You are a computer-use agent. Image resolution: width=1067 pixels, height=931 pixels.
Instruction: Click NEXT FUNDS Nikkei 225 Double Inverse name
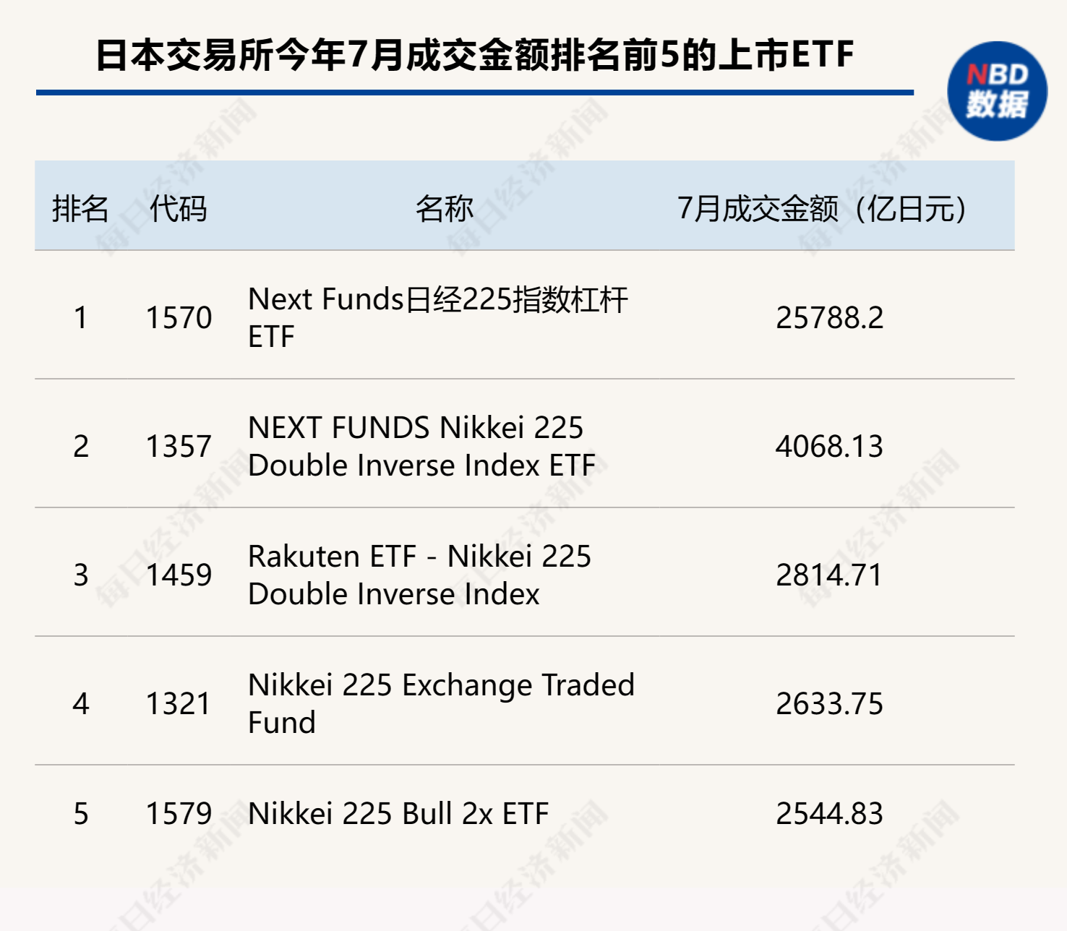click(x=421, y=446)
